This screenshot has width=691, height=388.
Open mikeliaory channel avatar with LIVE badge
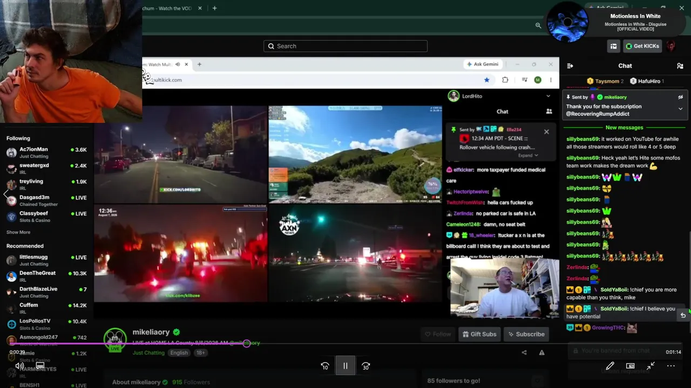114,339
